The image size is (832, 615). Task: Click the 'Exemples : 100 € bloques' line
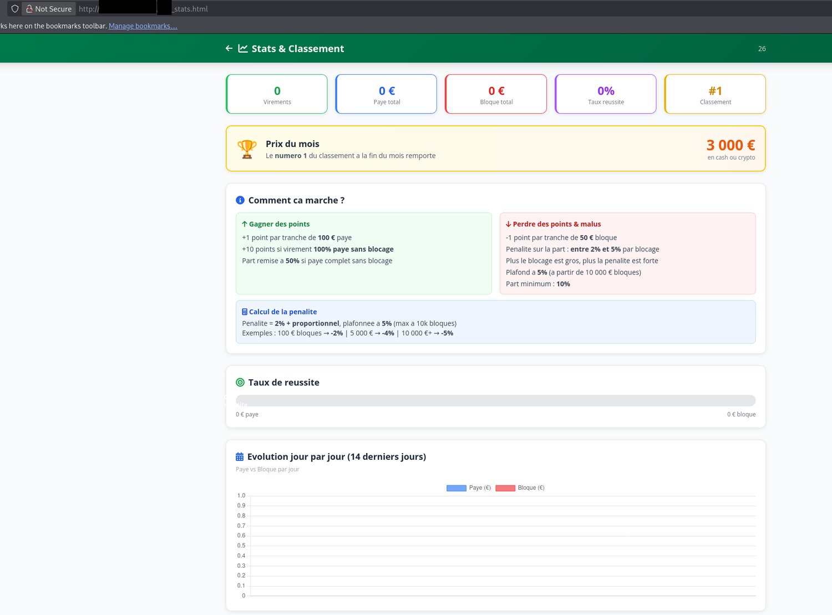348,333
